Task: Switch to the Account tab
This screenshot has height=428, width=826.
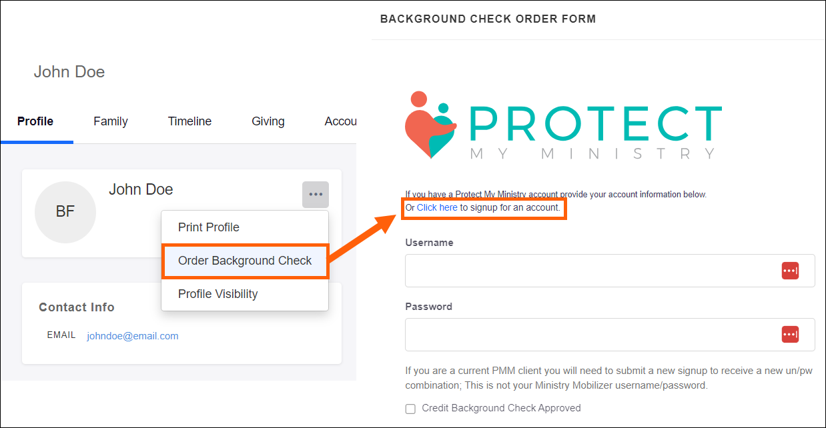Action: pos(340,121)
